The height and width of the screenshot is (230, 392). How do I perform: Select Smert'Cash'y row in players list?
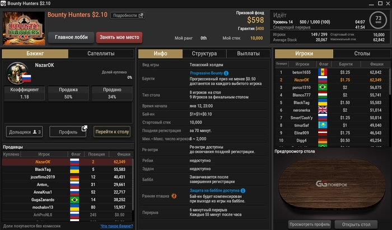point(332,118)
